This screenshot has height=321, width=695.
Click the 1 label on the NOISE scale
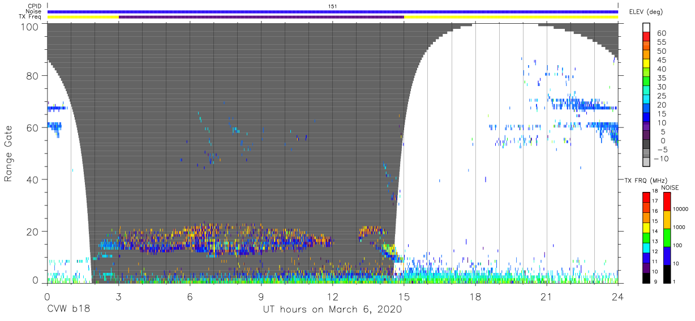pyautogui.click(x=675, y=282)
